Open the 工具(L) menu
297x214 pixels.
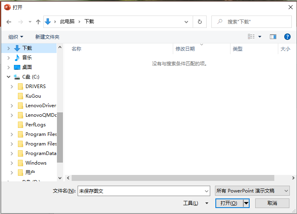point(195,203)
